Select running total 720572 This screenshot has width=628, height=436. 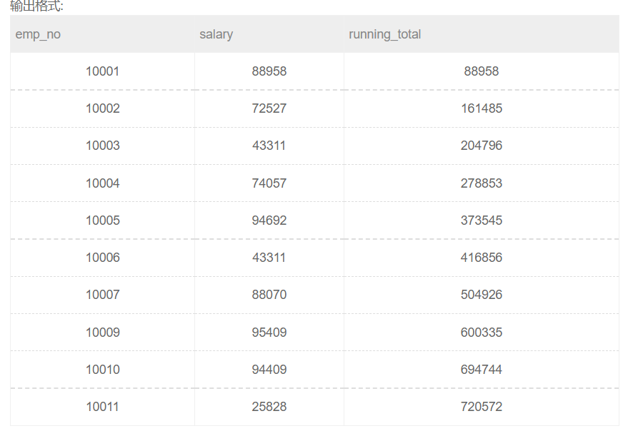pos(482,407)
